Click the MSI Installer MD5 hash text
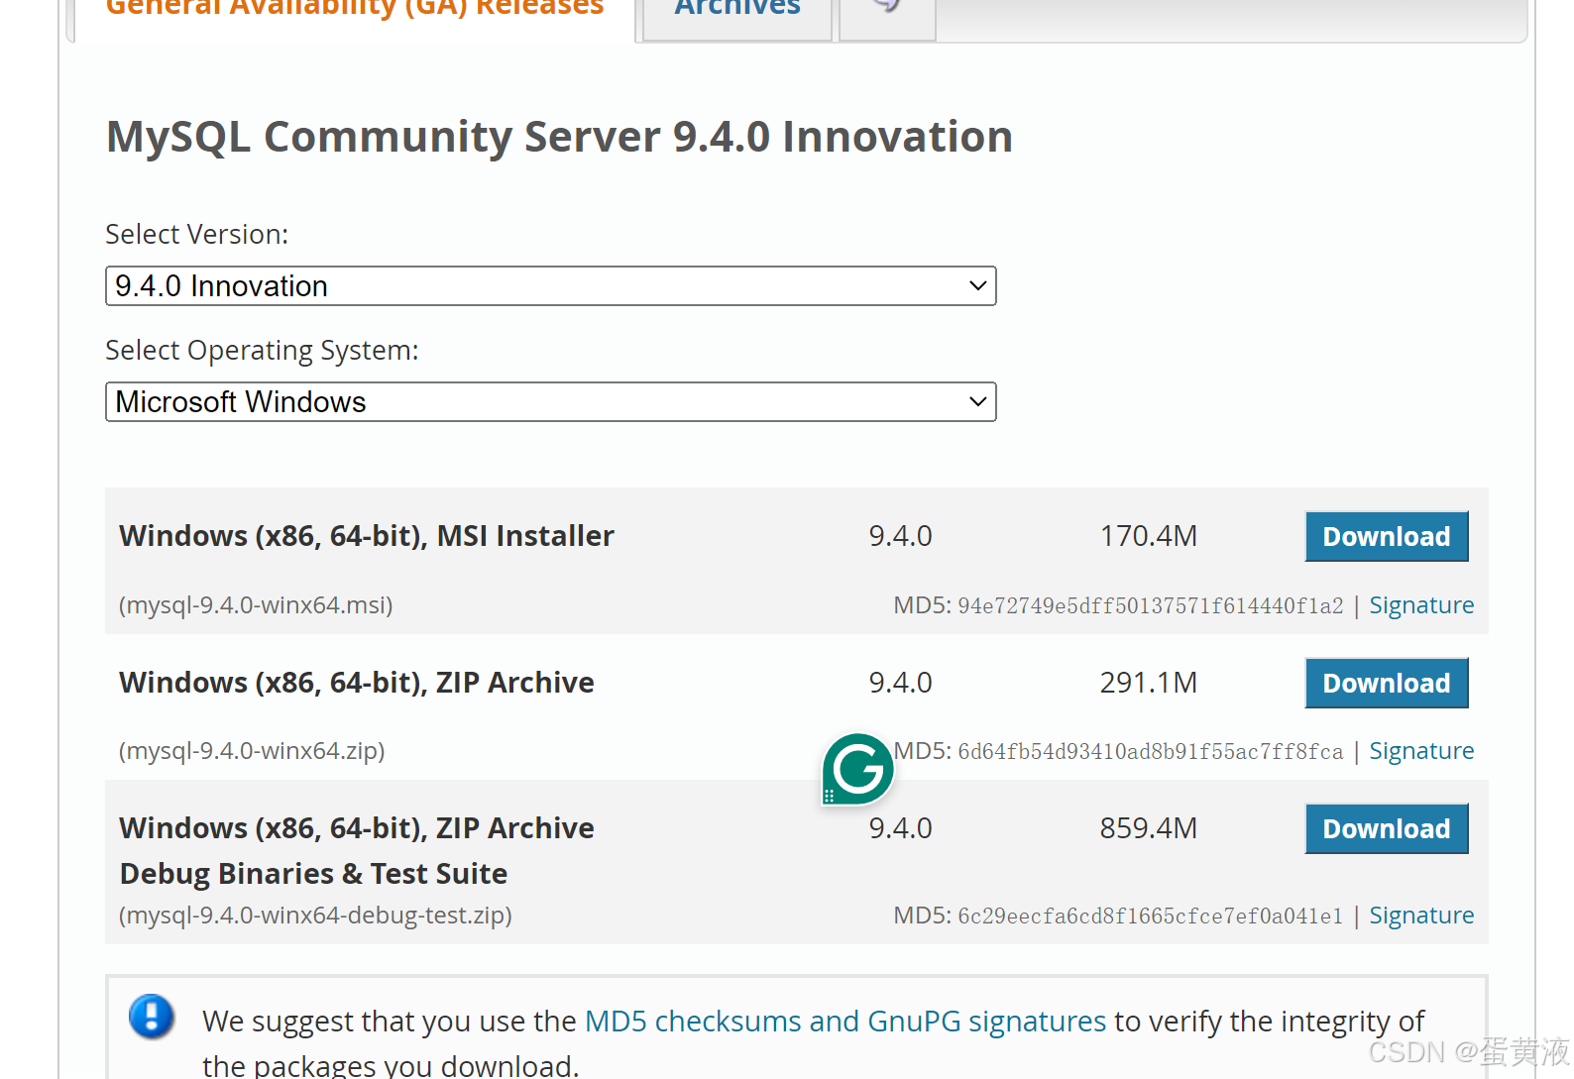Viewport: 1574px width, 1079px height. click(1151, 606)
